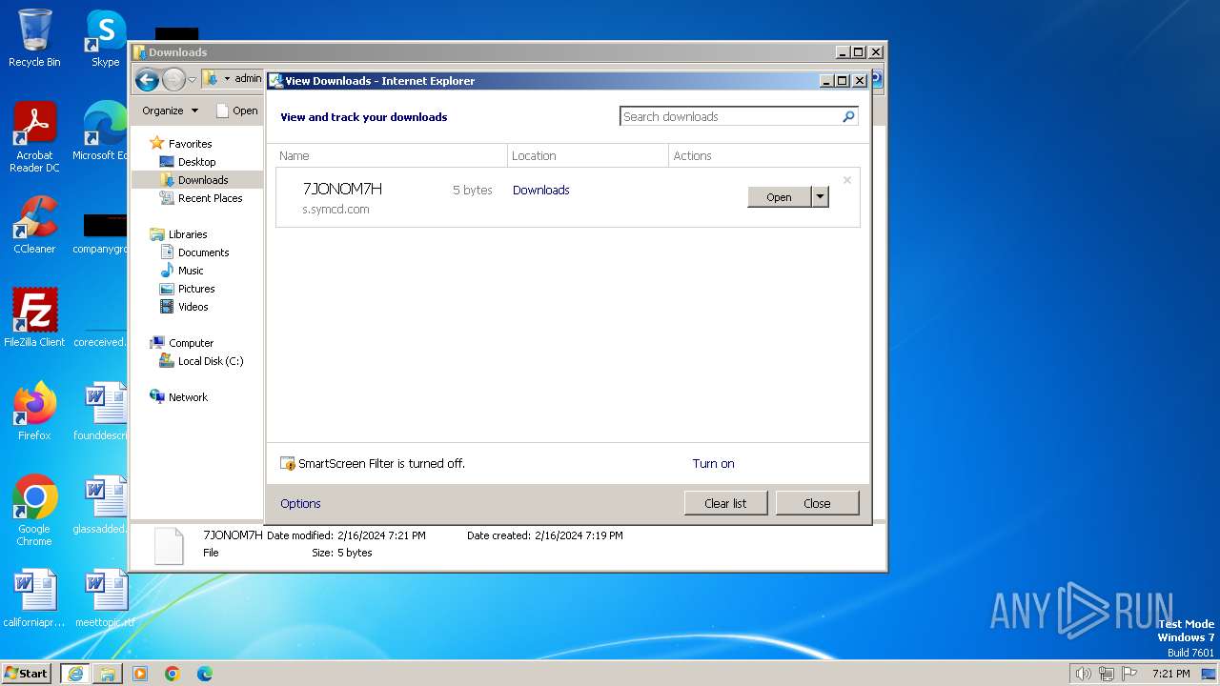Open Pictures library

(196, 289)
